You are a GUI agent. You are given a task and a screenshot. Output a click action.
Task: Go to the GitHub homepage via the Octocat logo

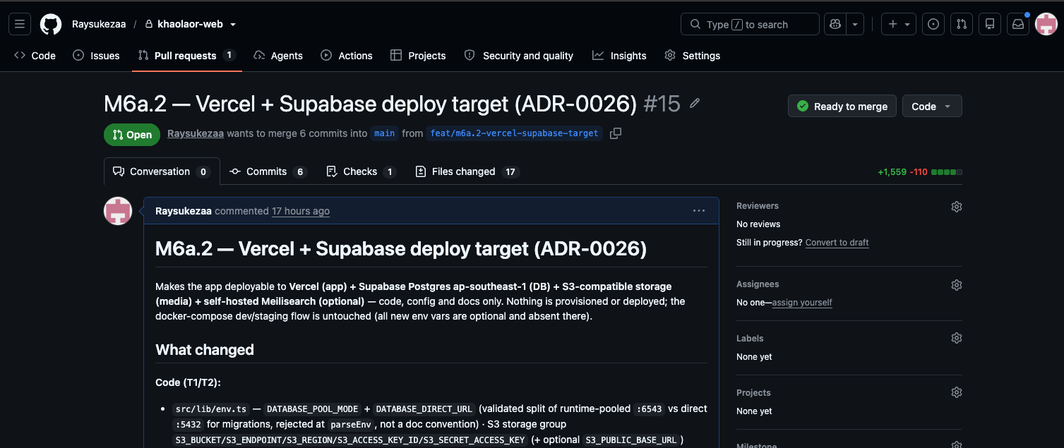click(x=51, y=24)
